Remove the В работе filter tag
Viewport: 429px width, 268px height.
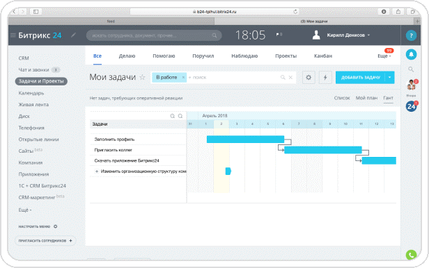[183, 78]
